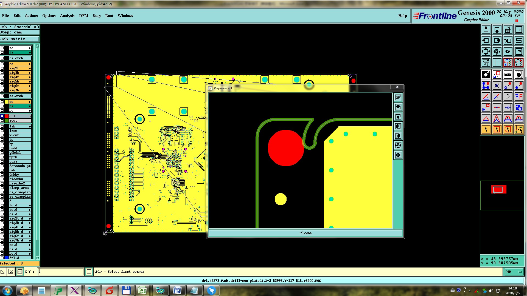Viewport: 527px width, 296px height.
Task: Toggle the cs.etch layer checkbox
Action: 2,58
